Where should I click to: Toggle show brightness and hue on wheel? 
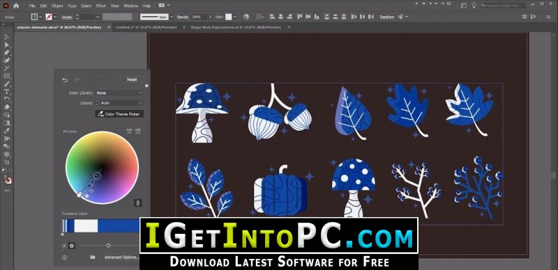point(72,246)
